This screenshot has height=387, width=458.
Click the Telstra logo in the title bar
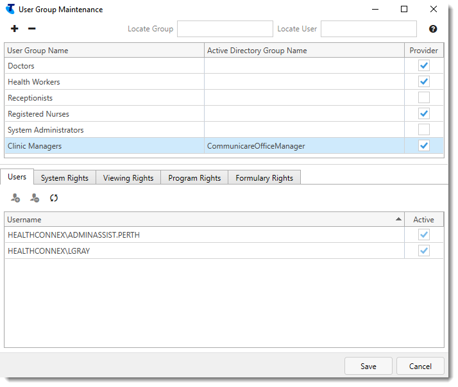click(x=10, y=9)
